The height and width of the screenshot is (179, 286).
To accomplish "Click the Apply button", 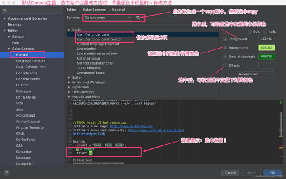I will coord(252,173).
